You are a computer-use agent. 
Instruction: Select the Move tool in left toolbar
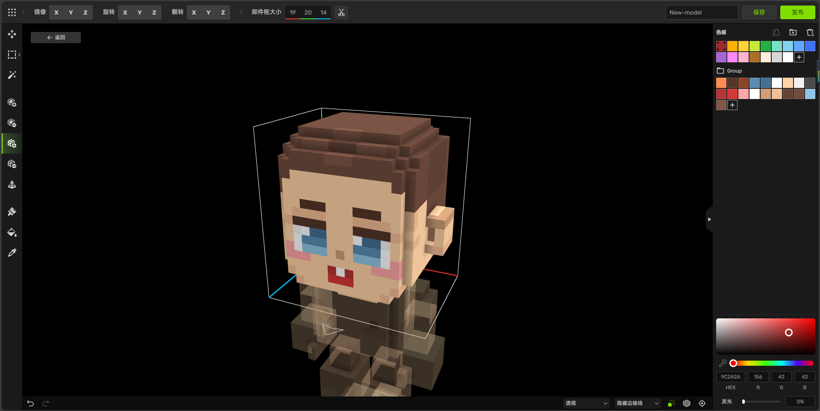coord(12,34)
